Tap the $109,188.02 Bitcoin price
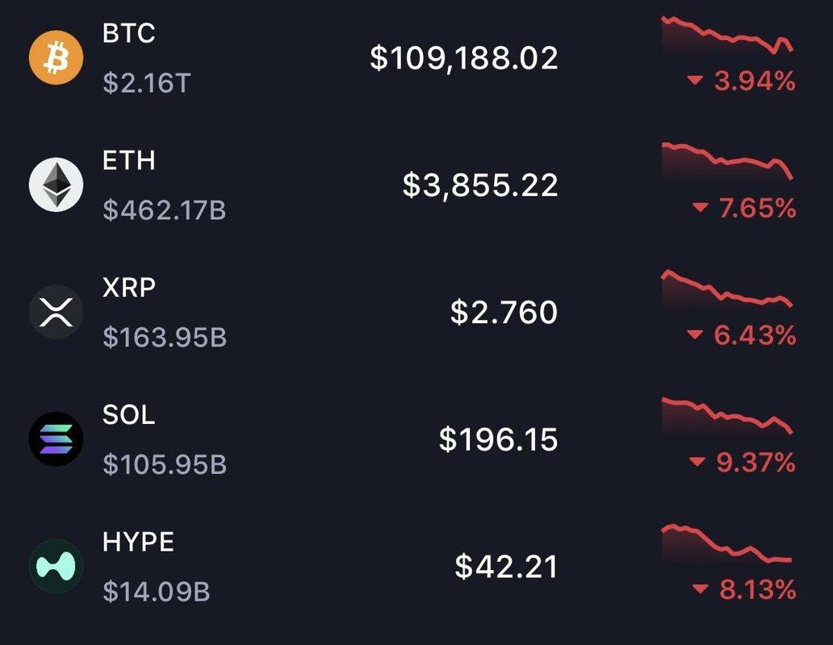Screen dimensions: 833x645 click(x=464, y=58)
